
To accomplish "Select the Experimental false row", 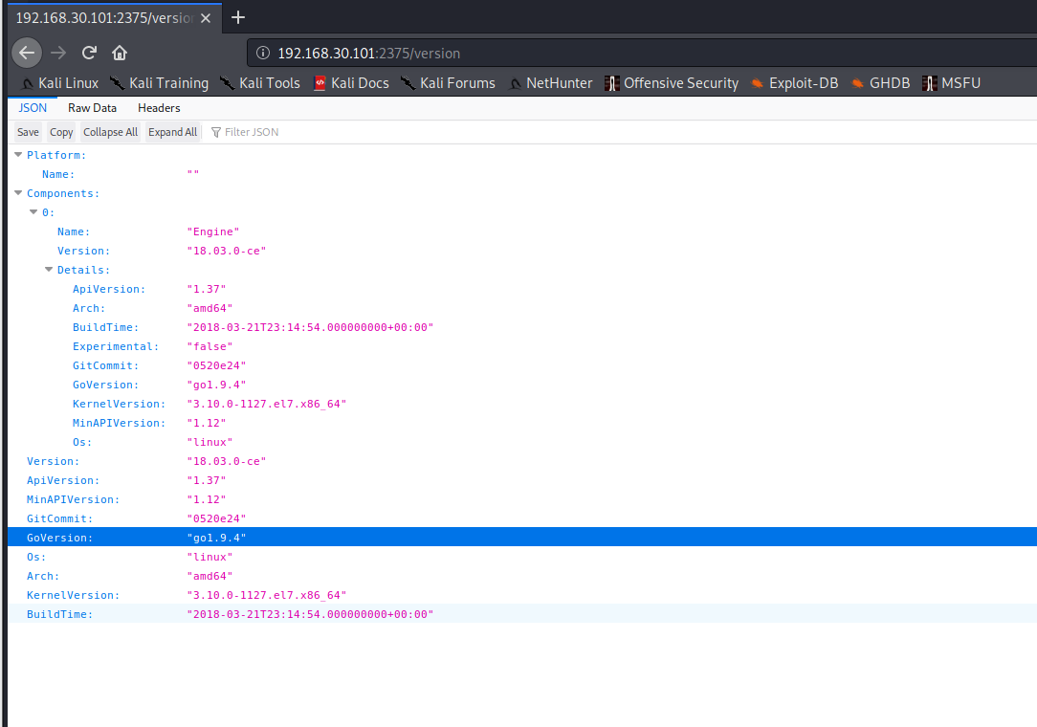I will click(522, 346).
